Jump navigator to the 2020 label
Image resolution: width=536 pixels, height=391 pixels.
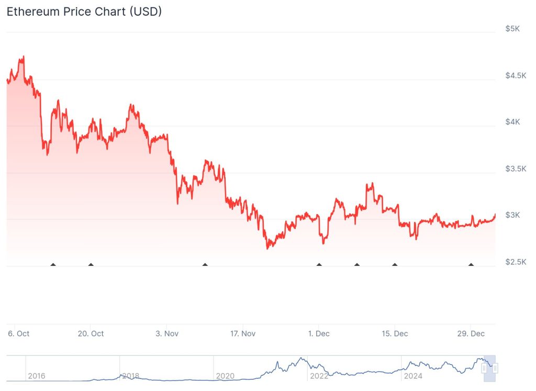pos(225,376)
